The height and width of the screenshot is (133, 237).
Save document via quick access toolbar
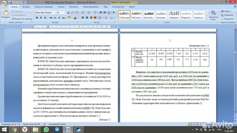(11, 2)
